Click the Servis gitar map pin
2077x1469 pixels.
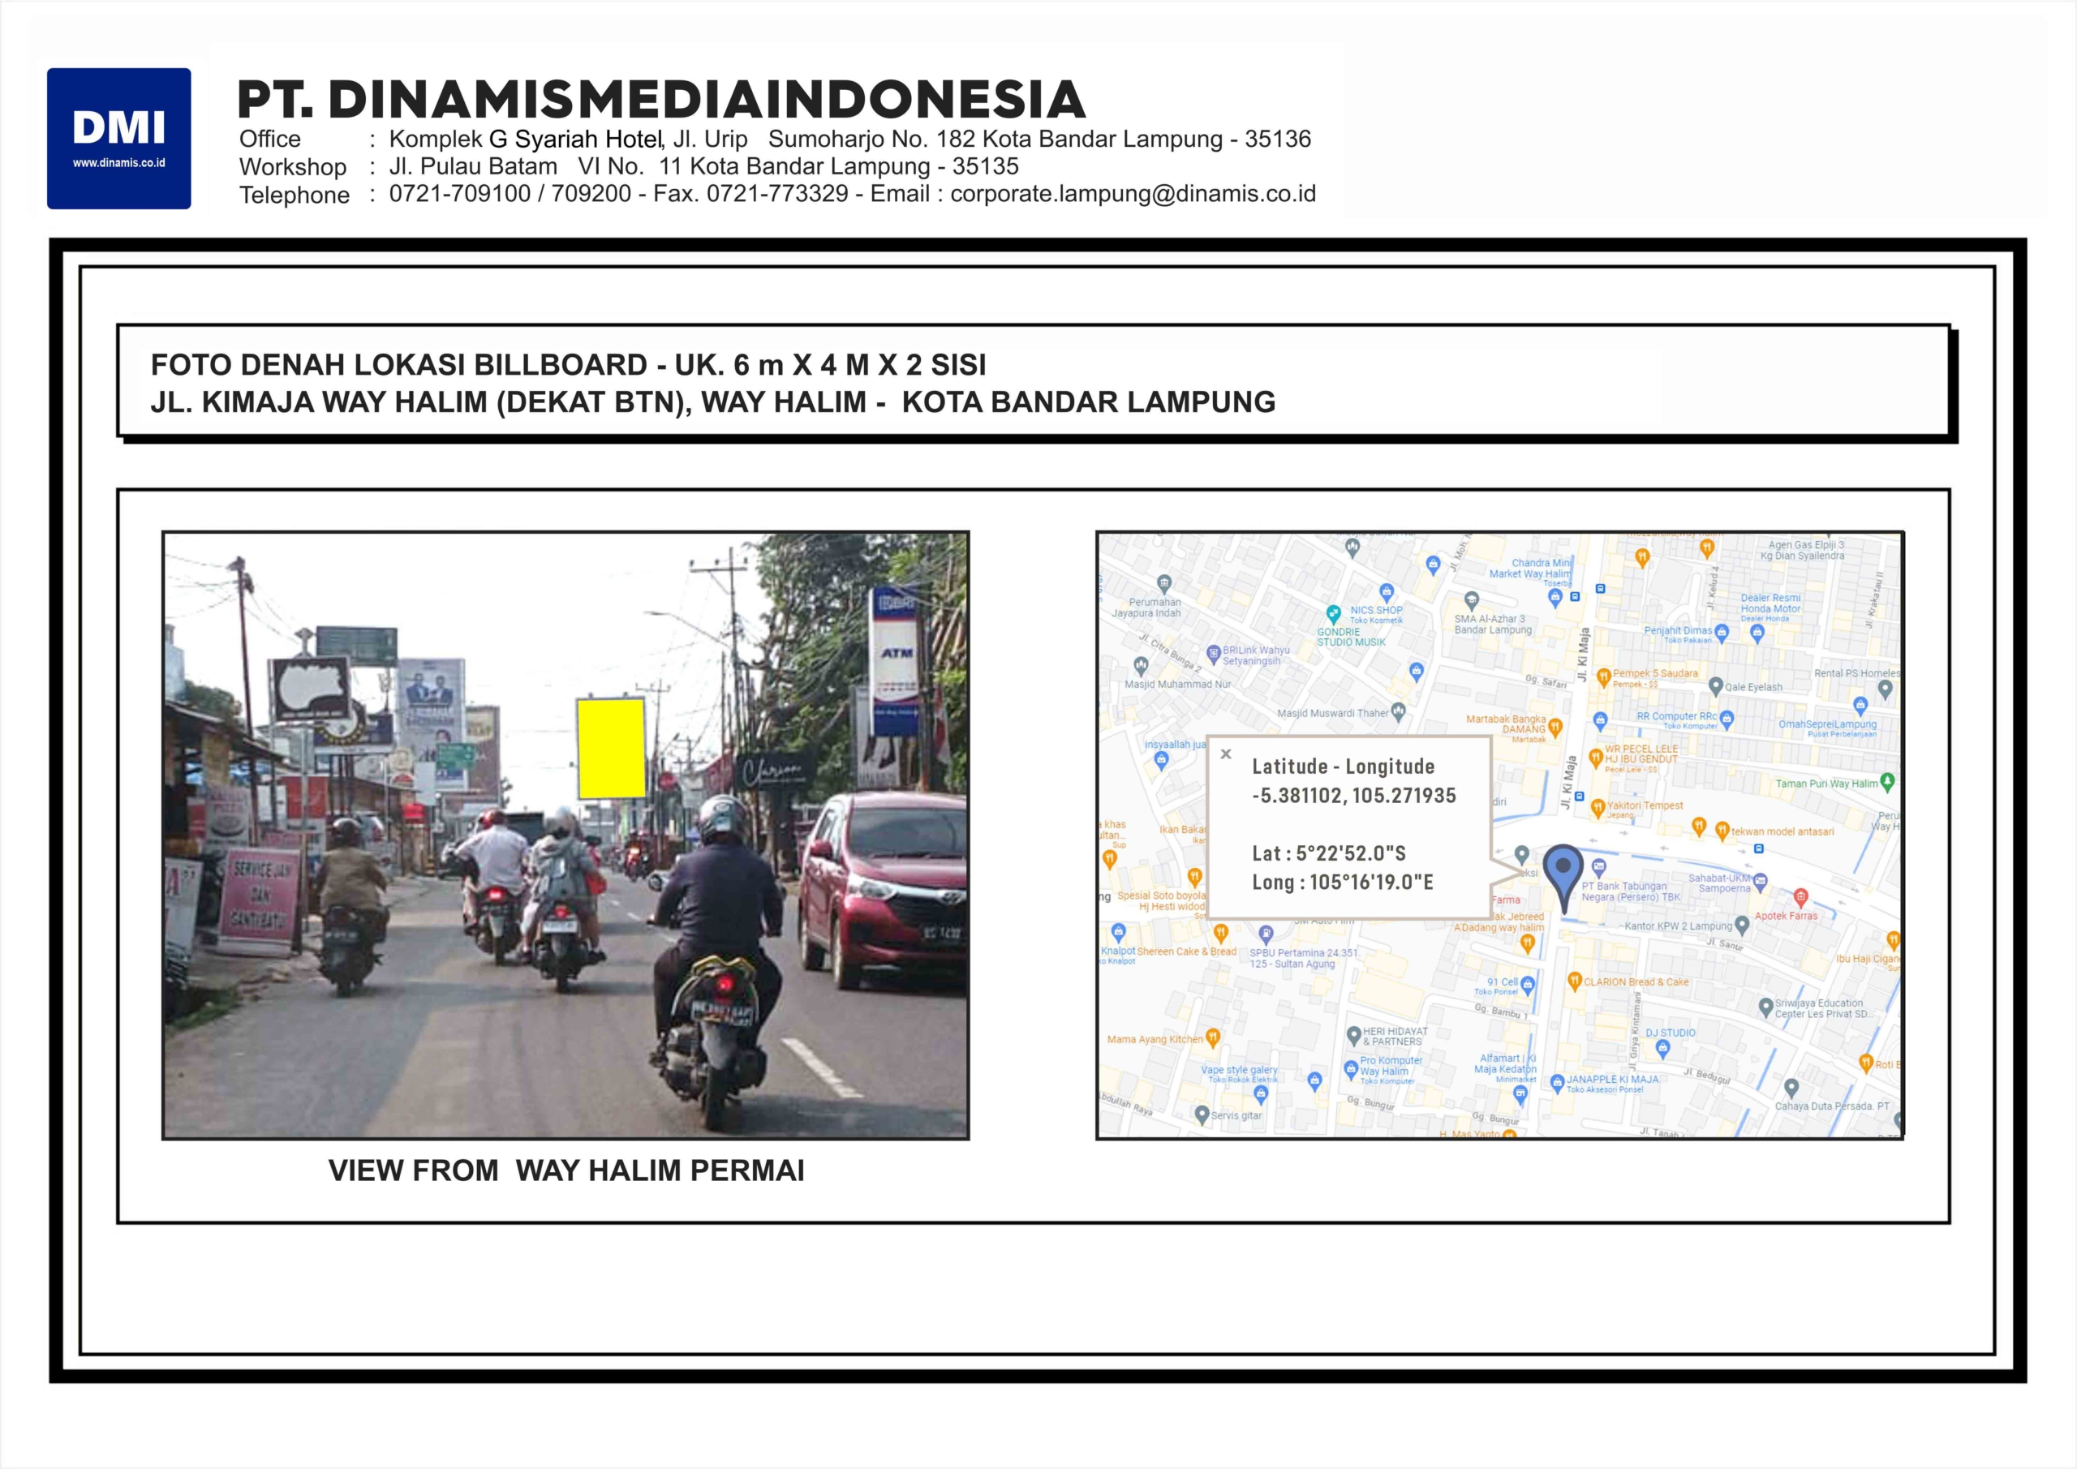(1202, 1115)
